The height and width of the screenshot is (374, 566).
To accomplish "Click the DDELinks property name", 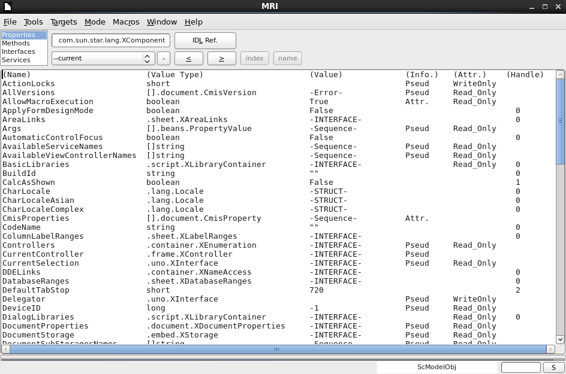I will 22,272.
